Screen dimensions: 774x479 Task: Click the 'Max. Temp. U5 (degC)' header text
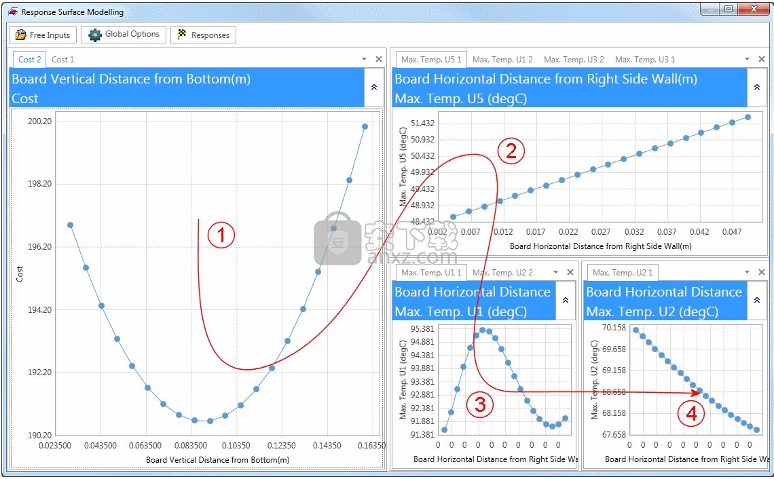tap(461, 98)
